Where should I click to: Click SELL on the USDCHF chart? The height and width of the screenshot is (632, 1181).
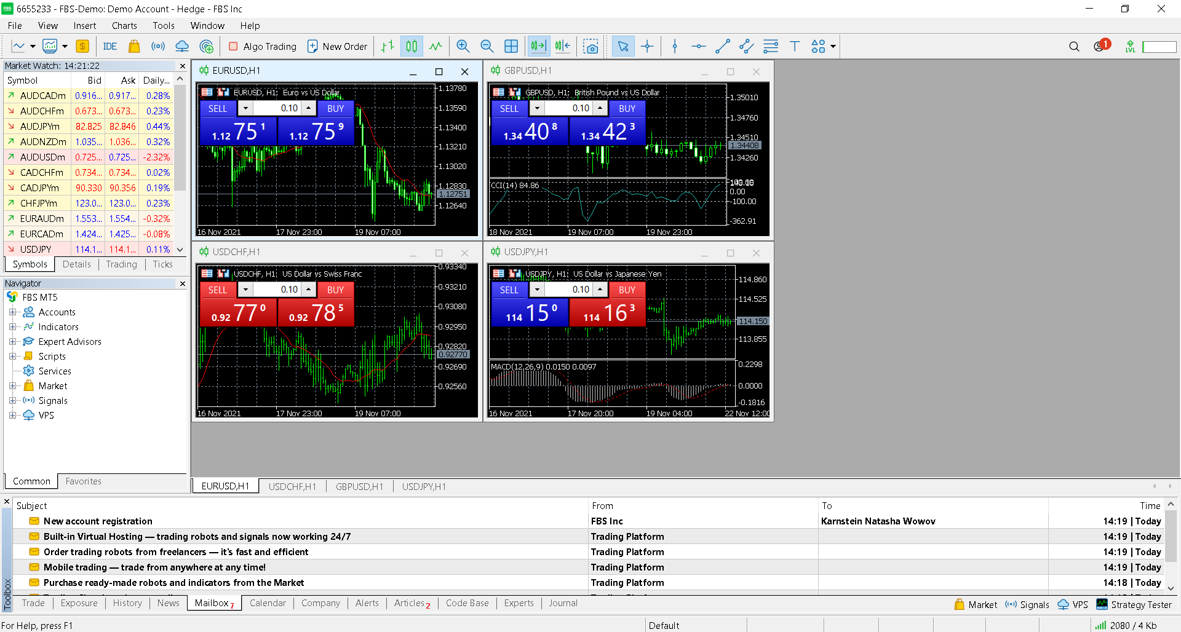click(x=218, y=290)
